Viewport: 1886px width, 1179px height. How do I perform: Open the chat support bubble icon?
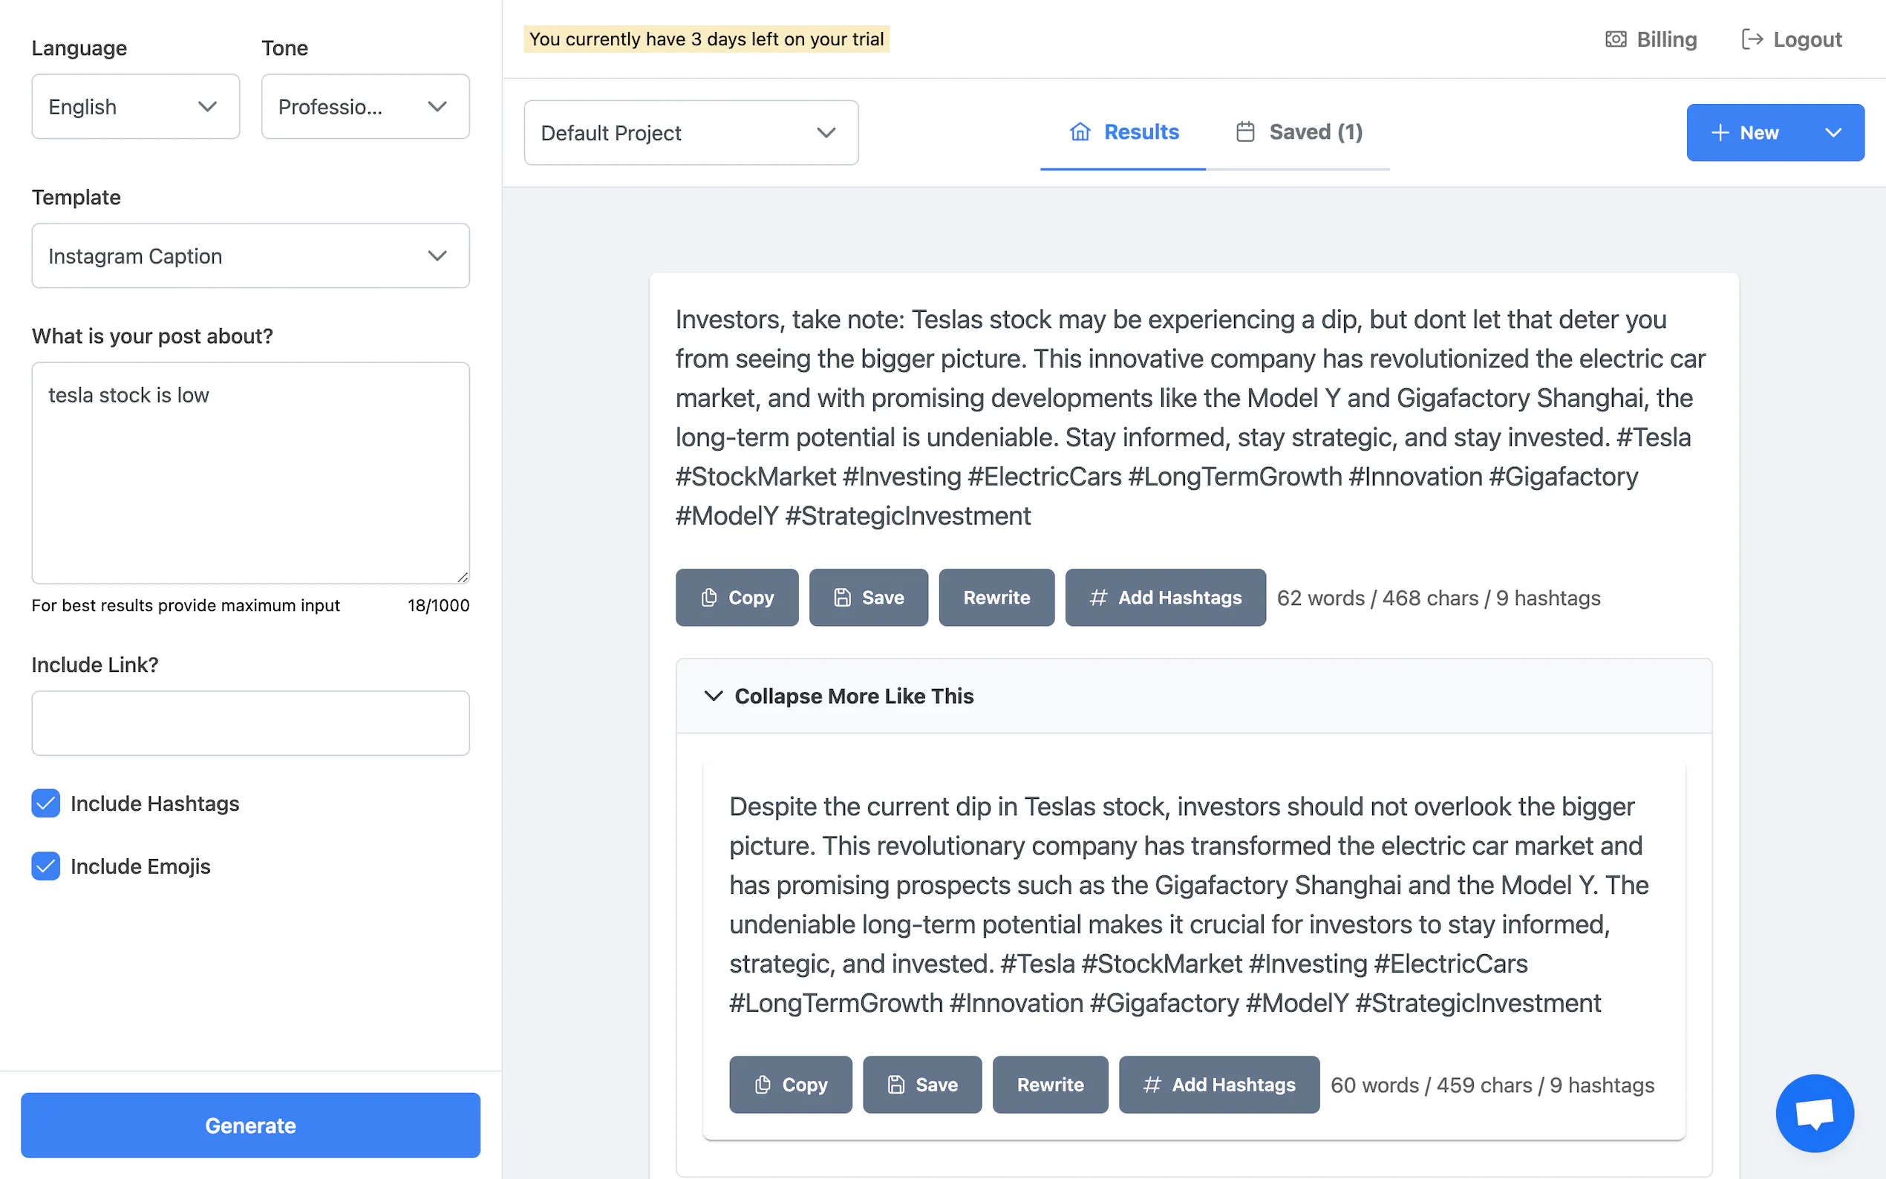click(1814, 1113)
